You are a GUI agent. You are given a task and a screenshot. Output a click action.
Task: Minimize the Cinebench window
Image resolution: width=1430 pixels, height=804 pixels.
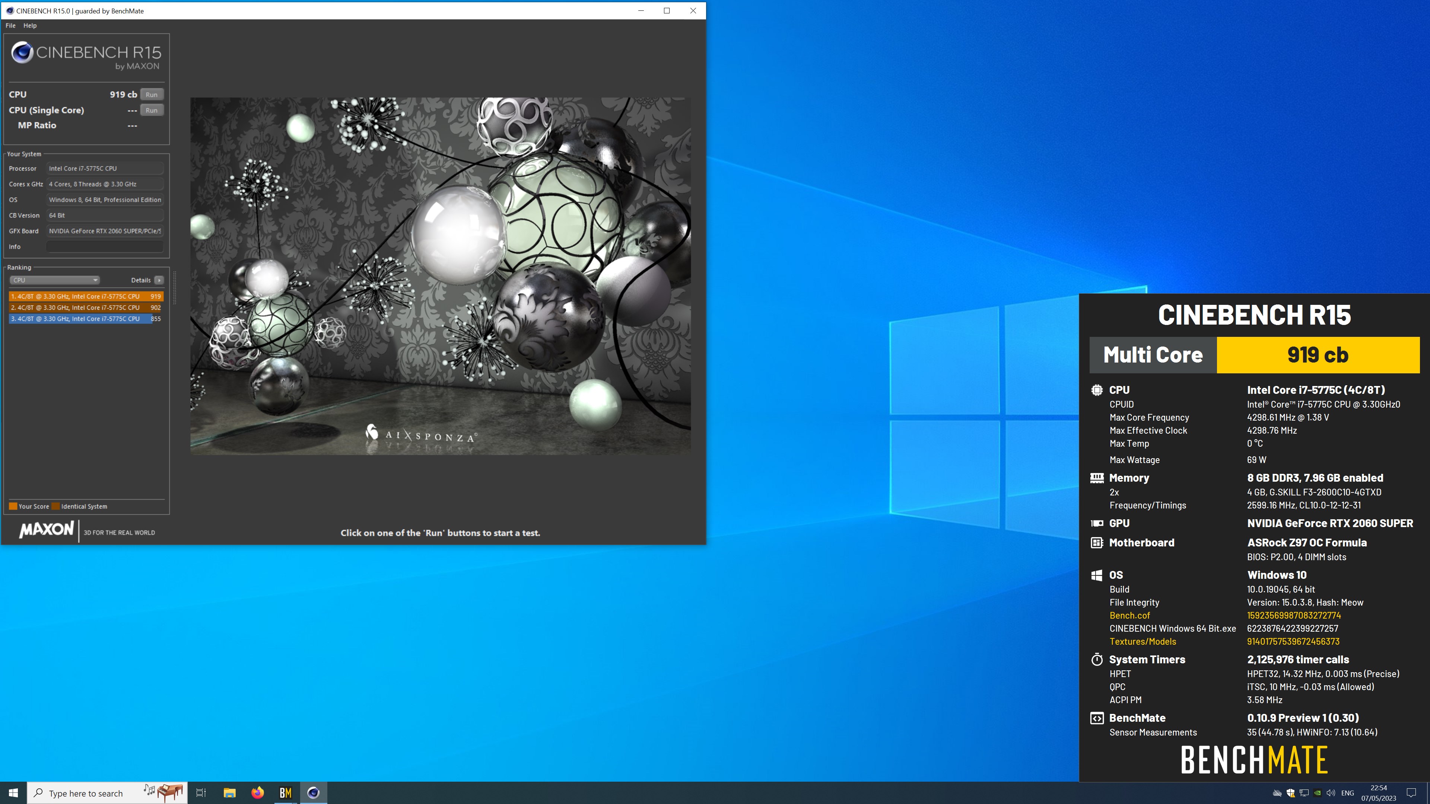point(641,10)
